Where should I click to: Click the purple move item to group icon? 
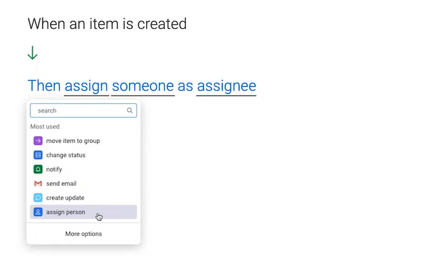click(x=38, y=141)
